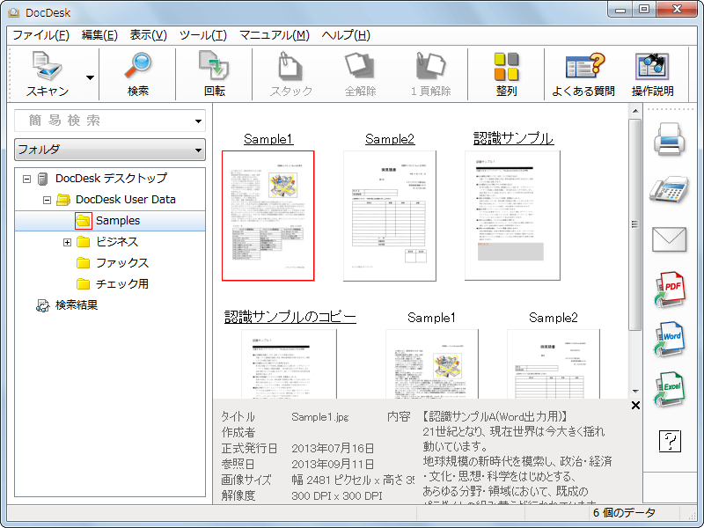Open the 簡易検索 combo box dropdown
Screen dimensions: 704x528
click(198, 121)
